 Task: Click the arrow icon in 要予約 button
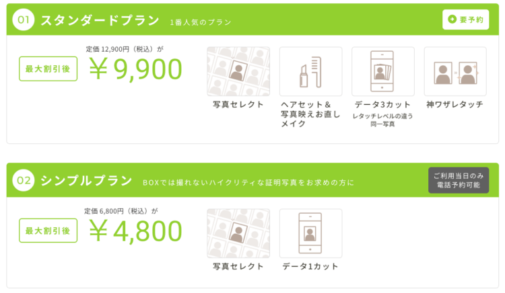[x=452, y=19]
